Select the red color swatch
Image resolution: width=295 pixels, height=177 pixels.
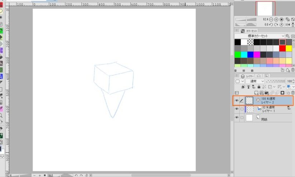click(282, 48)
